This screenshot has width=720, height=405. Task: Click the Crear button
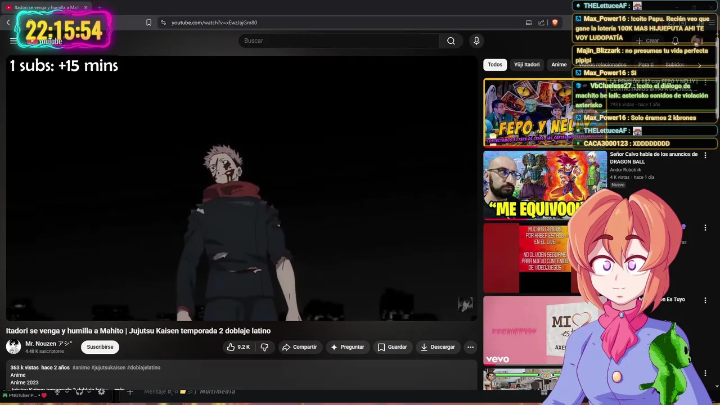tap(647, 40)
